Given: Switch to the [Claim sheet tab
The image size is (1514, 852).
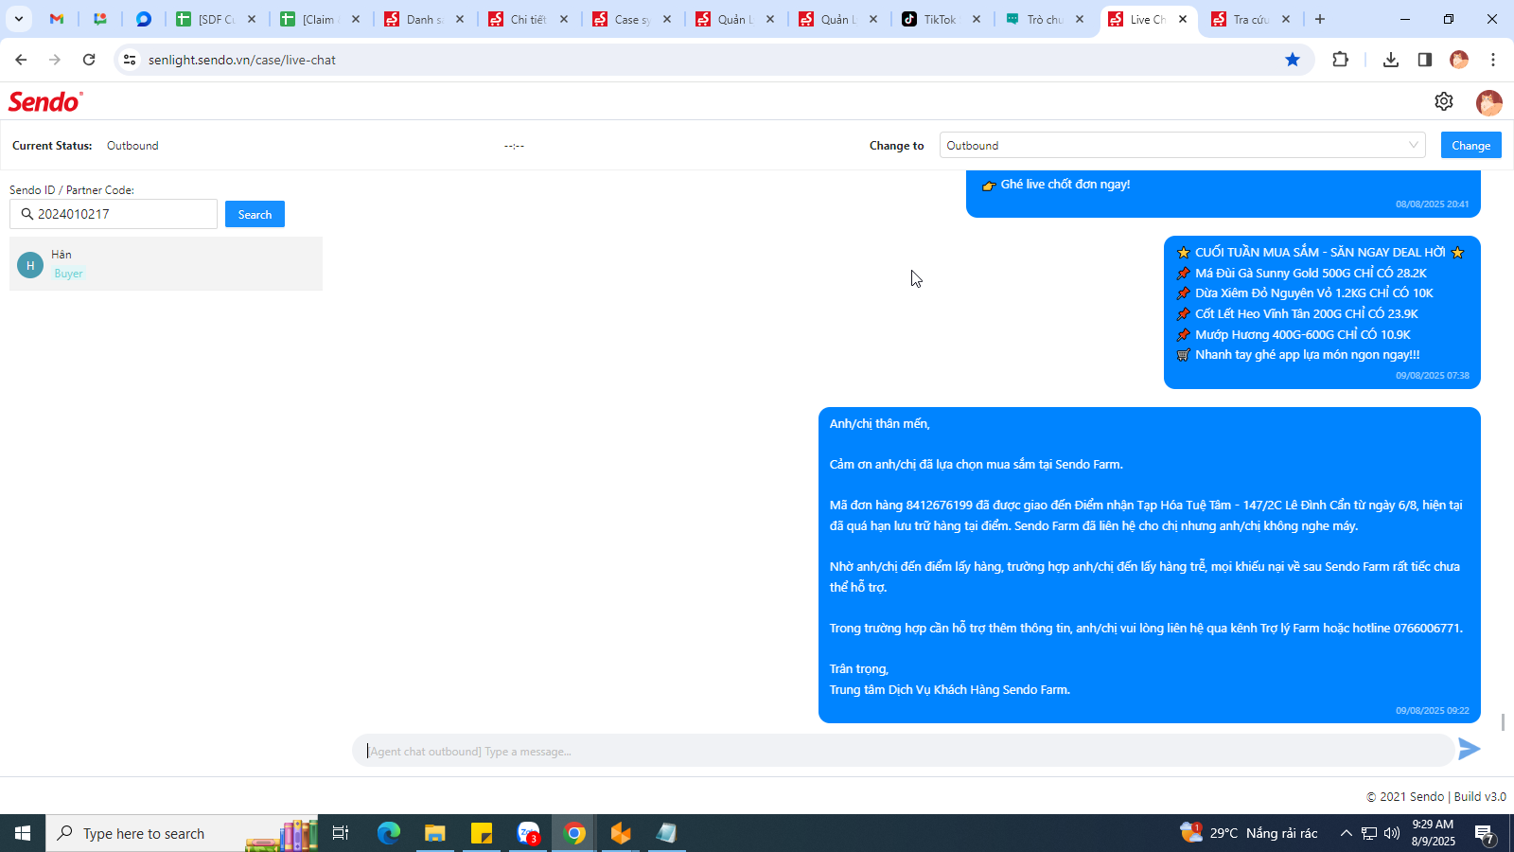Looking at the screenshot, I should pyautogui.click(x=319, y=19).
